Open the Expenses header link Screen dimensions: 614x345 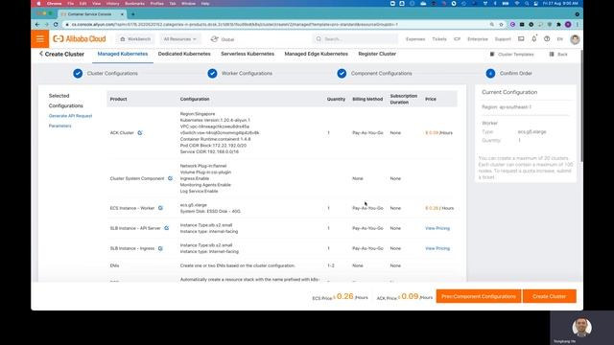(x=415, y=39)
